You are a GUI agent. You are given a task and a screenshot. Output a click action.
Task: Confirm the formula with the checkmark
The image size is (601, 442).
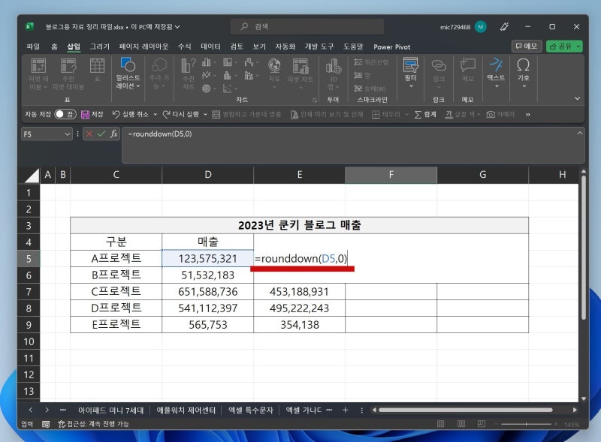click(x=101, y=134)
